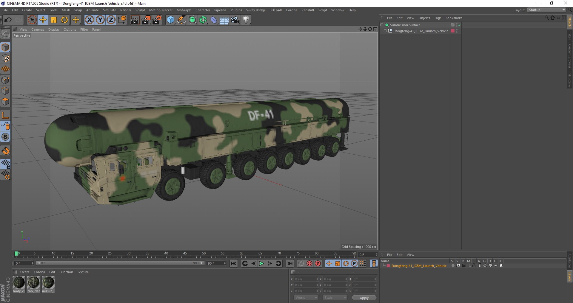Image resolution: width=573 pixels, height=303 pixels.
Task: Open the World coordinate dropdown
Action: coord(306,298)
